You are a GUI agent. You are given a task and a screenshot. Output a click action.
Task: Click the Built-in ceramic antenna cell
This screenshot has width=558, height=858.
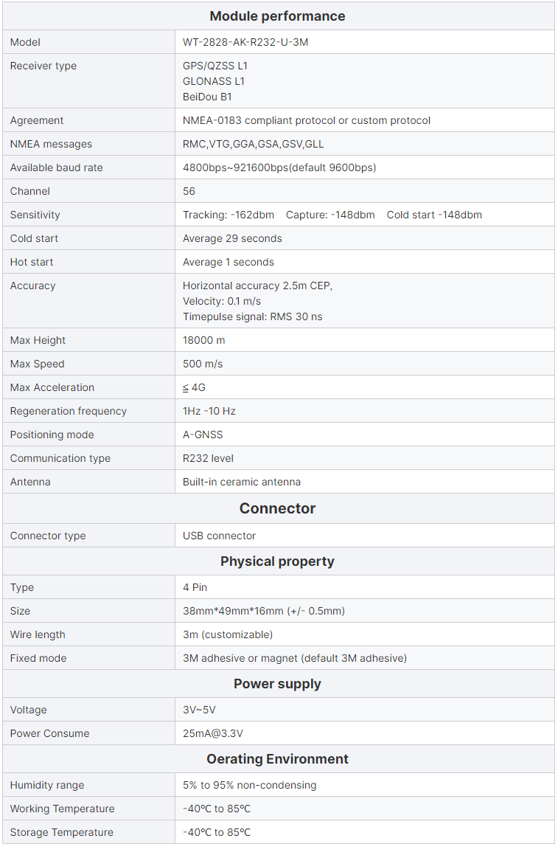click(x=242, y=482)
